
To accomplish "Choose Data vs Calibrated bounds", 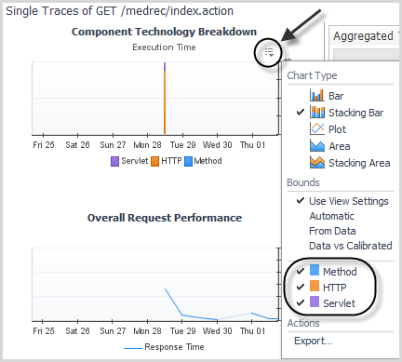I will [x=351, y=246].
